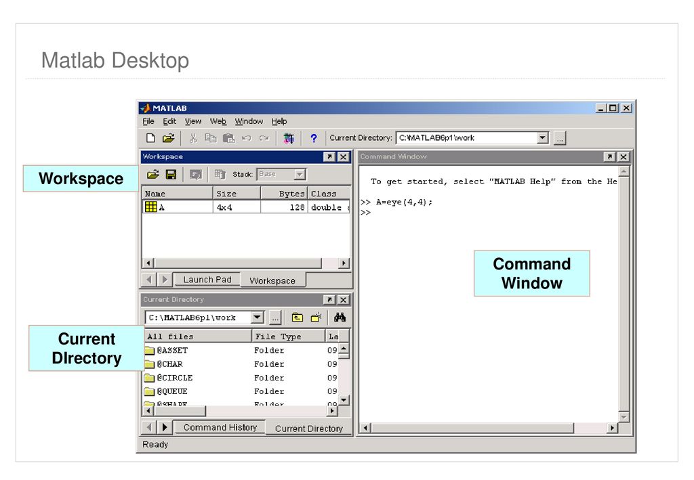Viewport: 694px width, 480px height.
Task: Click the 'All files' column header
Action: coord(198,336)
